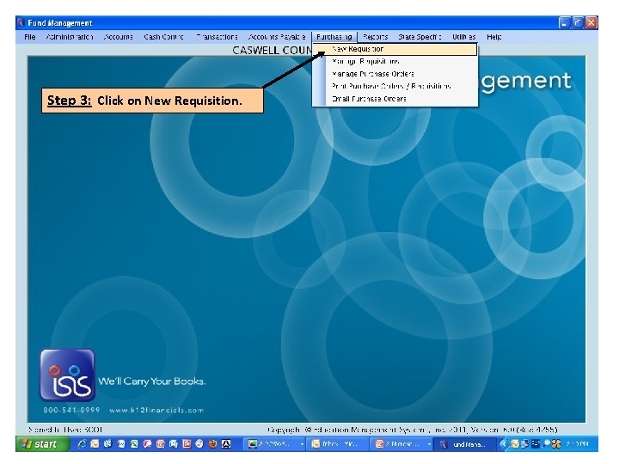Click the Copyright Education Management Systems status text
The width and height of the screenshot is (619, 464).
tap(412, 430)
